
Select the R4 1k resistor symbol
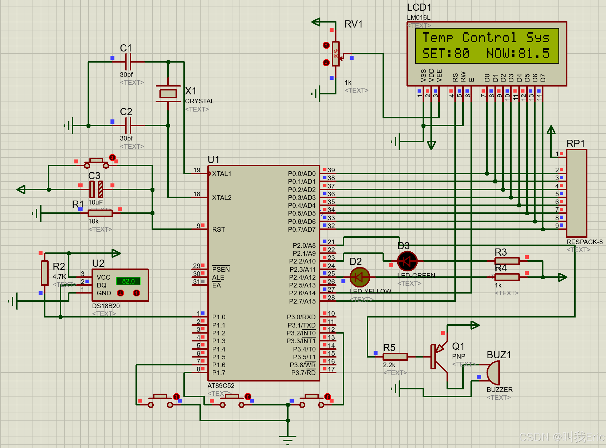[x=507, y=277]
